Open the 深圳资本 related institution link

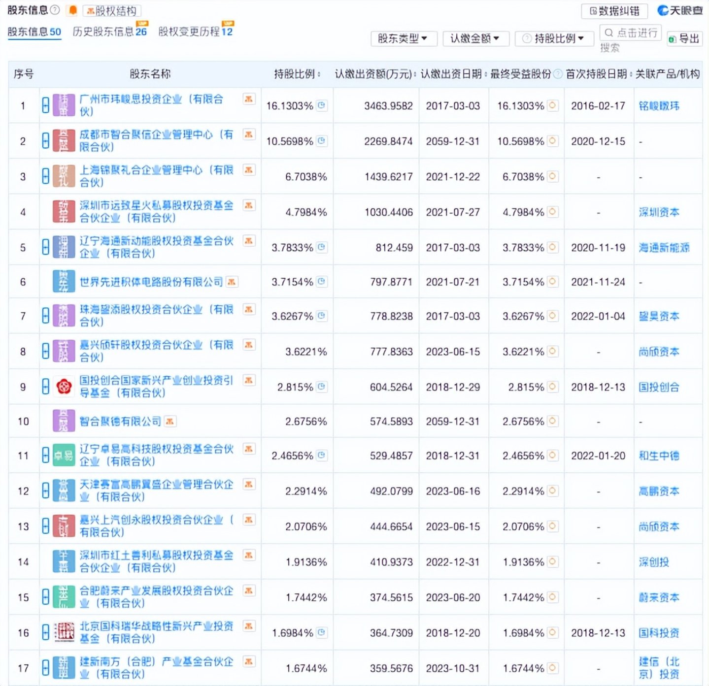coord(659,212)
